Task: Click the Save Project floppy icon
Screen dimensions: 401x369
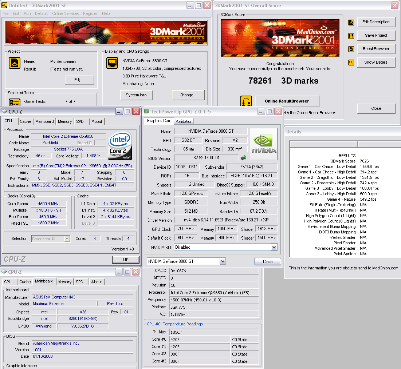Action: 351,36
